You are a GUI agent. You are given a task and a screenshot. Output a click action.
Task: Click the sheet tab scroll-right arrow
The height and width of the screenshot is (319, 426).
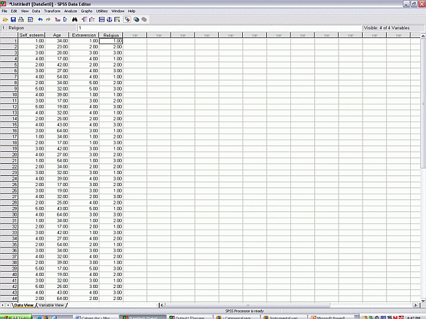tap(8, 305)
